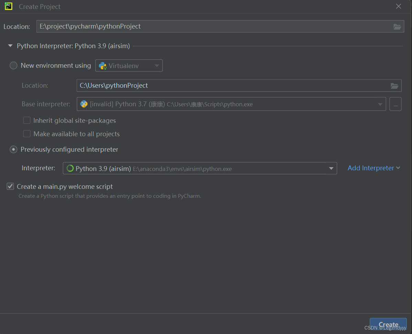Image resolution: width=412 pixels, height=334 pixels.
Task: Click the Base interpreter label
Action: pyautogui.click(x=46, y=104)
